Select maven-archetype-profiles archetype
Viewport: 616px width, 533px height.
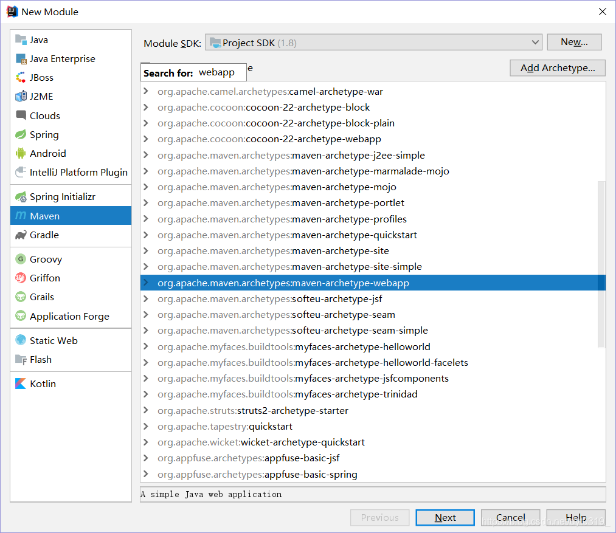(x=282, y=219)
